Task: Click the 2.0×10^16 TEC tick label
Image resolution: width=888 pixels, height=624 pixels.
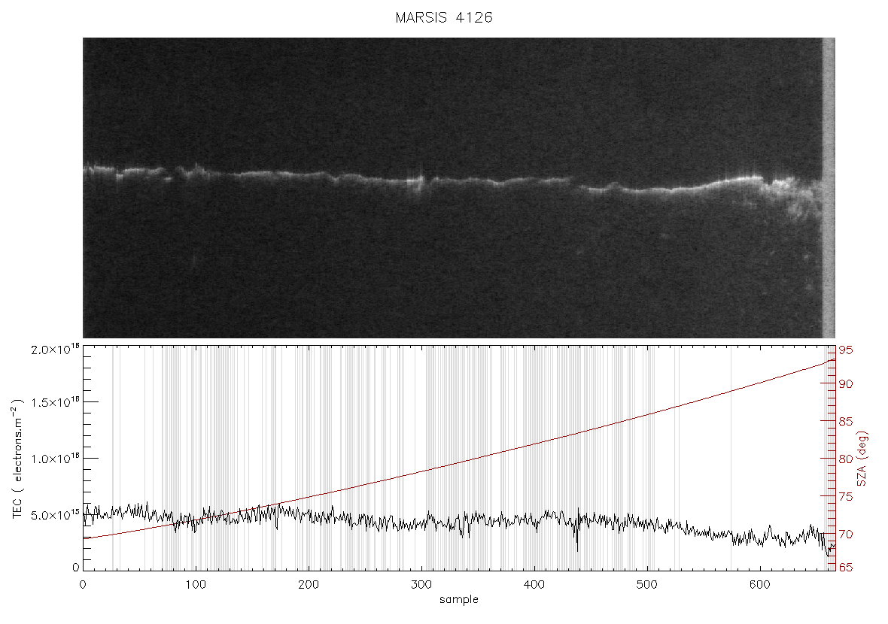Action: [x=55, y=349]
